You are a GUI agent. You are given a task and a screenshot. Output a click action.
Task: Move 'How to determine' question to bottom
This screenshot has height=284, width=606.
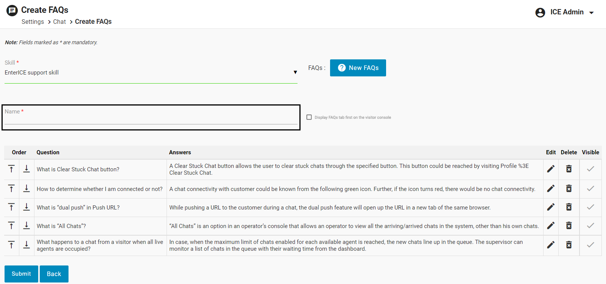(26, 189)
